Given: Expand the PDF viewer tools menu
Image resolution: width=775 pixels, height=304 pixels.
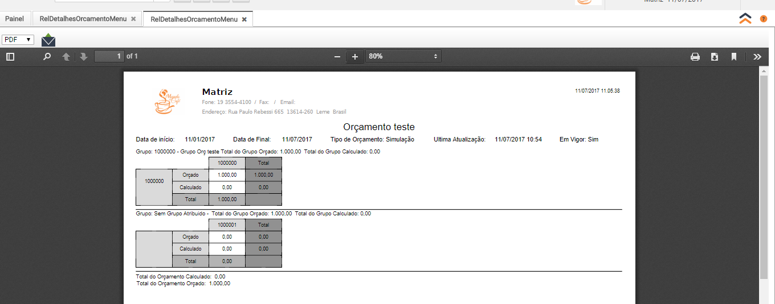Looking at the screenshot, I should coord(757,56).
